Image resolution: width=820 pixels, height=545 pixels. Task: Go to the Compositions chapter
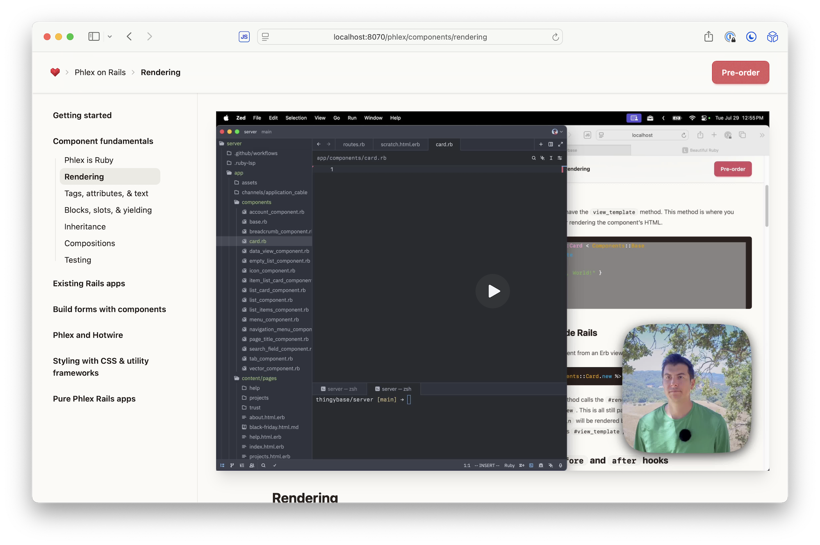click(90, 243)
